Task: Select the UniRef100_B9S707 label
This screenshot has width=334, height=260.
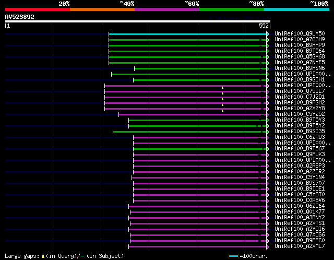Action: point(300,183)
